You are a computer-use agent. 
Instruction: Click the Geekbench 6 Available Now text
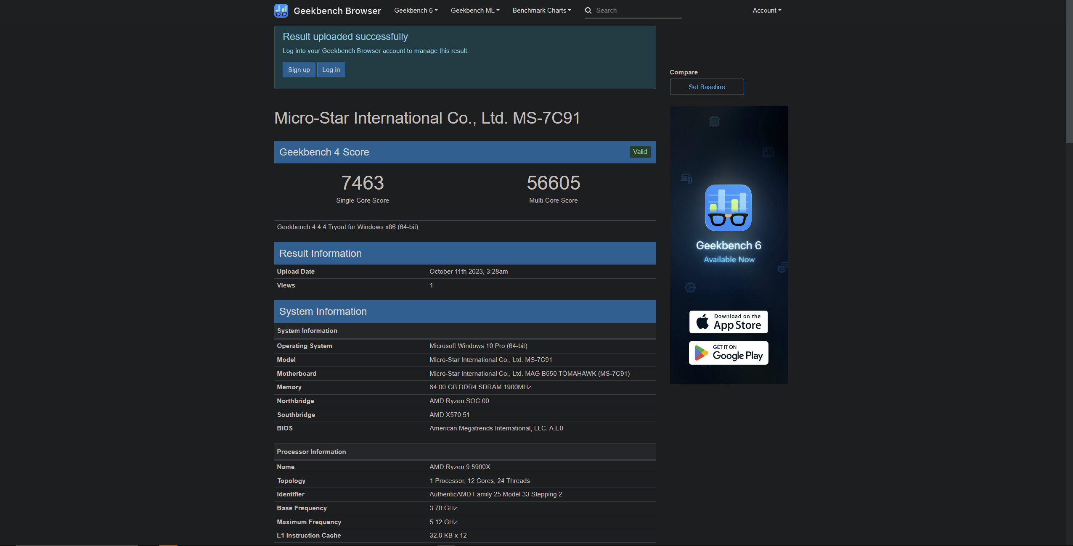(729, 252)
